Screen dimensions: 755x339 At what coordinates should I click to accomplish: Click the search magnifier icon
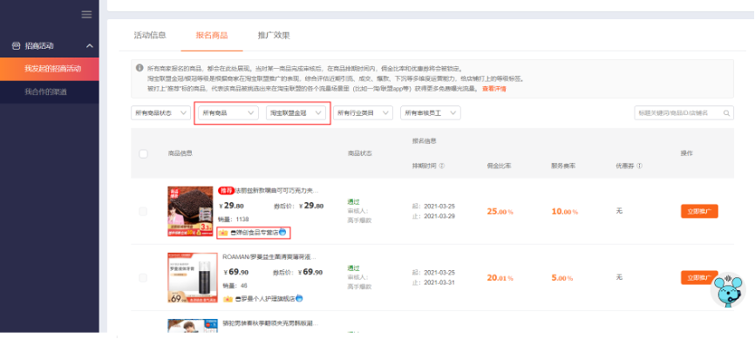coord(726,113)
